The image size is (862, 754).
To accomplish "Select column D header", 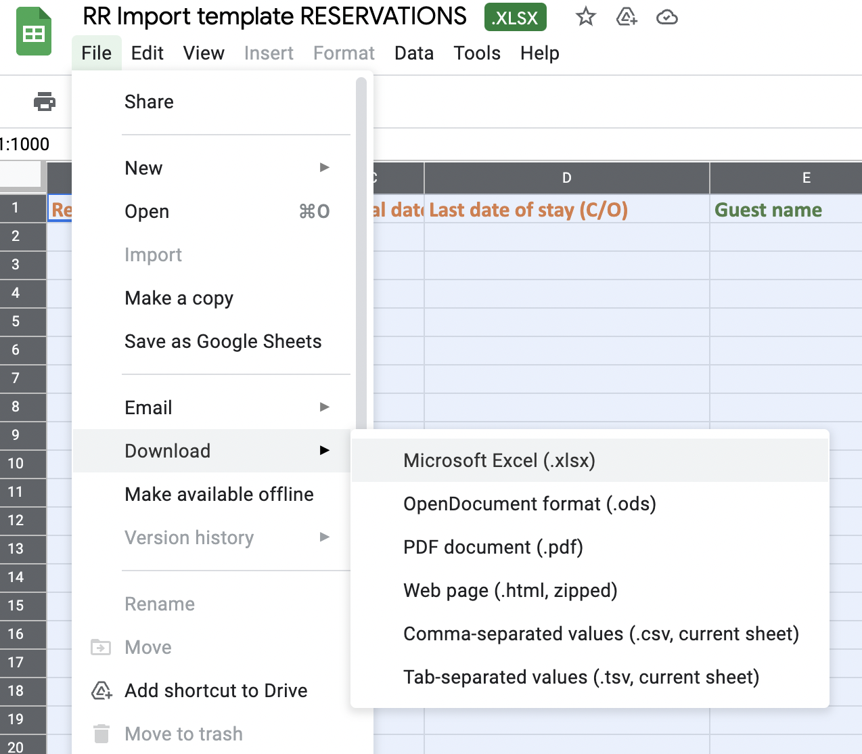I will point(567,178).
